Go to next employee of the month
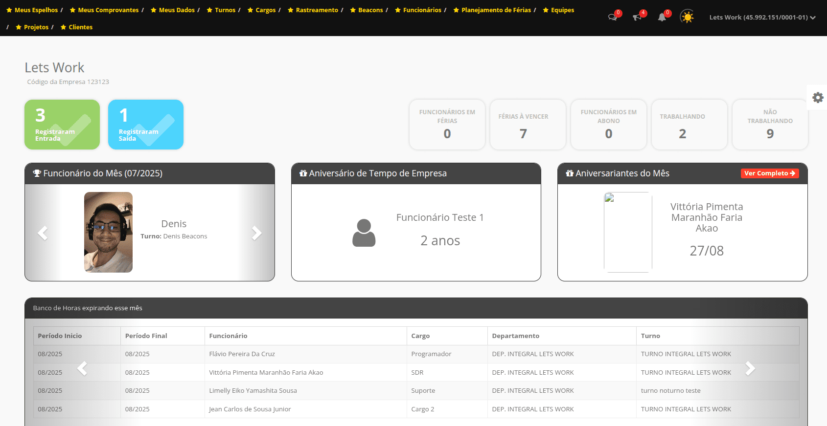The height and width of the screenshot is (426, 827). 256,233
